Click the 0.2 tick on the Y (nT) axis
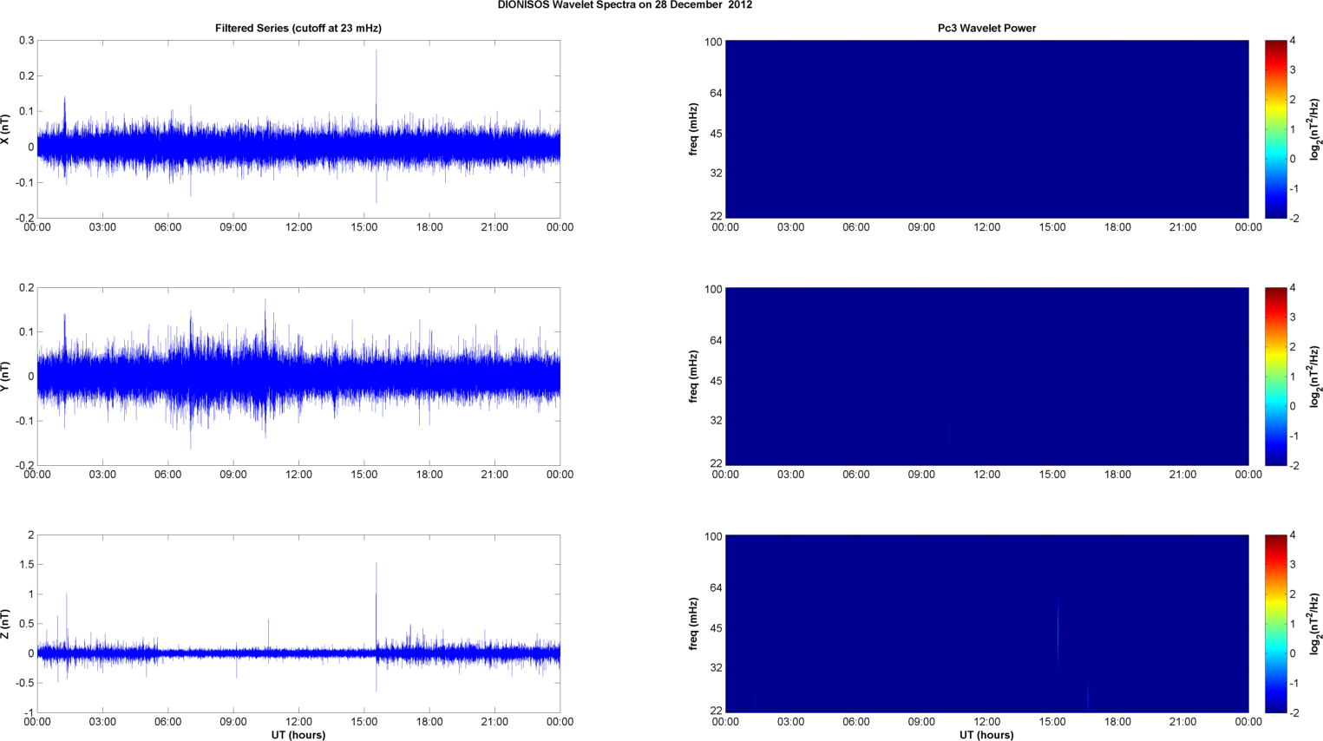 (26, 288)
